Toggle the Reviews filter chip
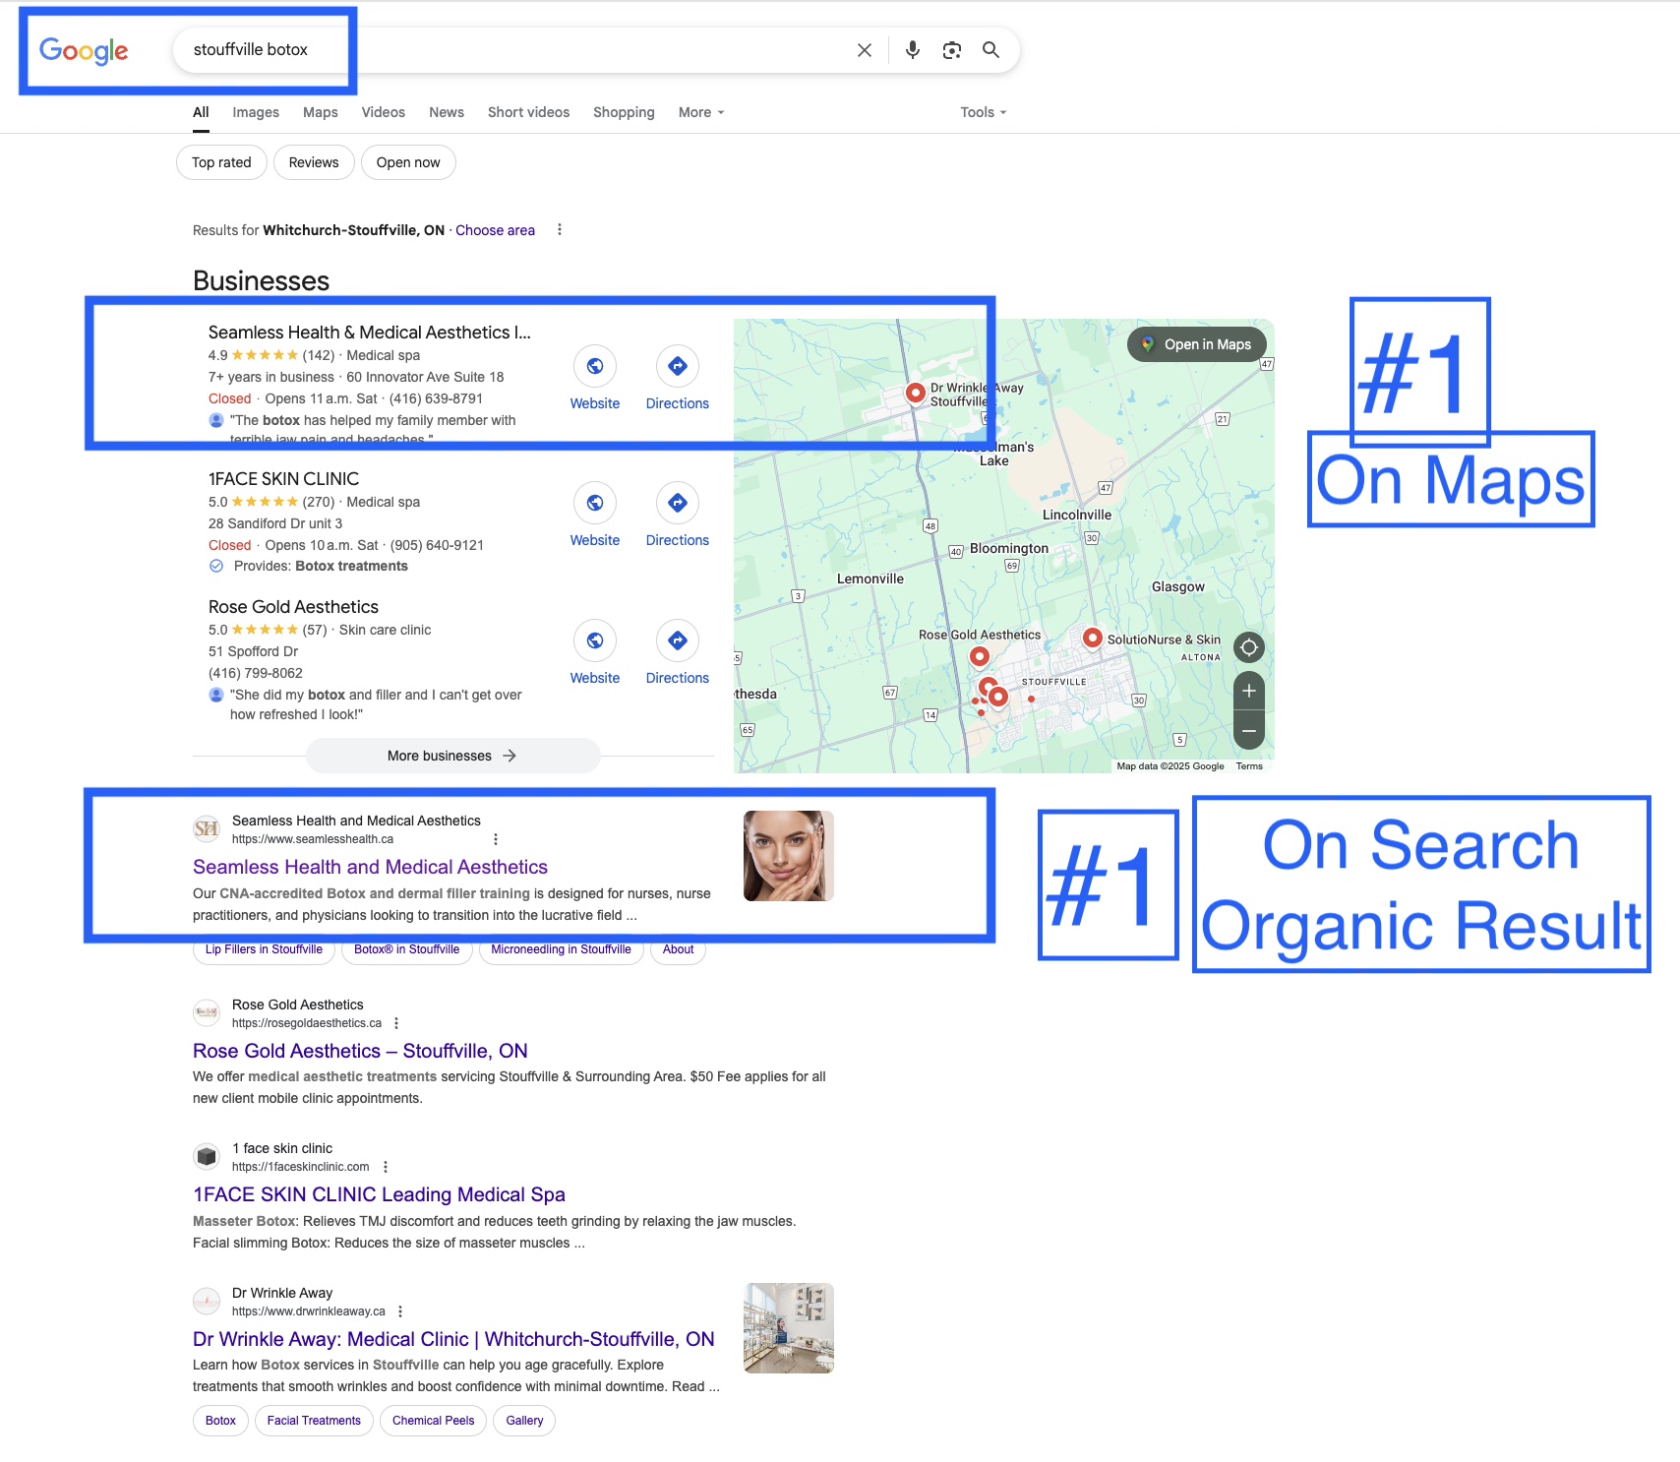 tap(314, 162)
